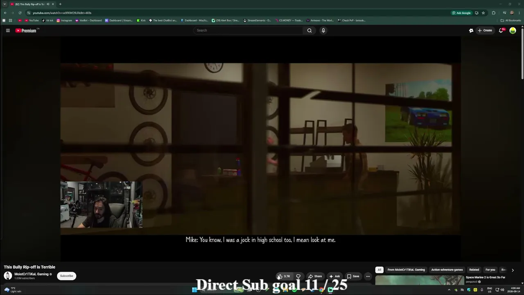Click the sparkle icon beside Create
This screenshot has height=295, width=524.
click(471, 30)
